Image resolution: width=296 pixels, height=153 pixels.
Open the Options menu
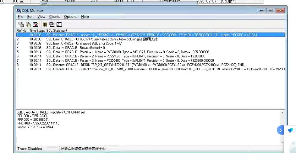pyautogui.click(x=71, y=17)
